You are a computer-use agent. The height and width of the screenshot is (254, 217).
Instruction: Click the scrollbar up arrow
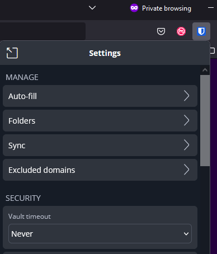point(205,70)
